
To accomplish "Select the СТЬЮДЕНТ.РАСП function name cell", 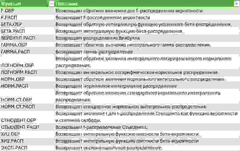I will (x=20, y=127).
